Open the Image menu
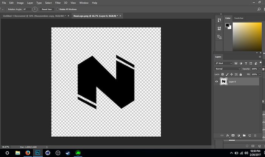Screen dimensions: 265x157 tap(20, 3)
